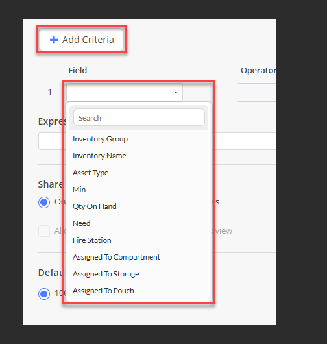This screenshot has width=327, height=344.
Task: Toggle the checkbox below Share radio button
Action: 44,231
